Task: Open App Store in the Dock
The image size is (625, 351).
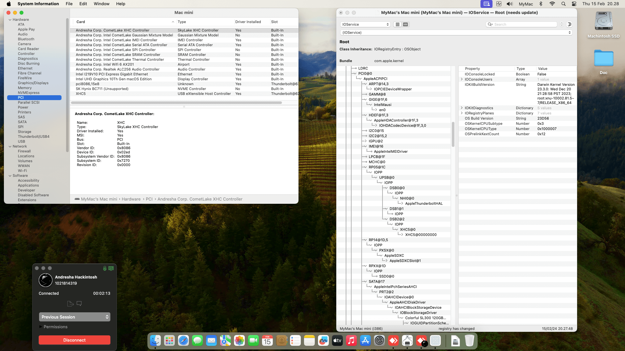Action: click(365, 341)
